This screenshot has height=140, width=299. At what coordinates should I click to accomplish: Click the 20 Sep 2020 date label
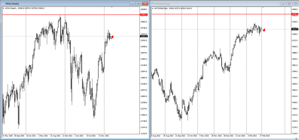click(19, 136)
